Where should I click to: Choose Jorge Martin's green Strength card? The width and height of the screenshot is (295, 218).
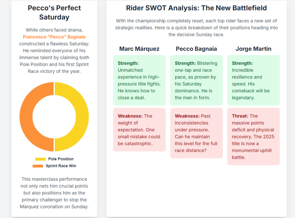point(254,80)
